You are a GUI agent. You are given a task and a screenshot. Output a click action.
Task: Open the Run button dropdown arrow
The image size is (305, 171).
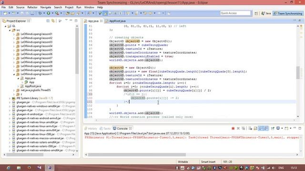coord(52,13)
